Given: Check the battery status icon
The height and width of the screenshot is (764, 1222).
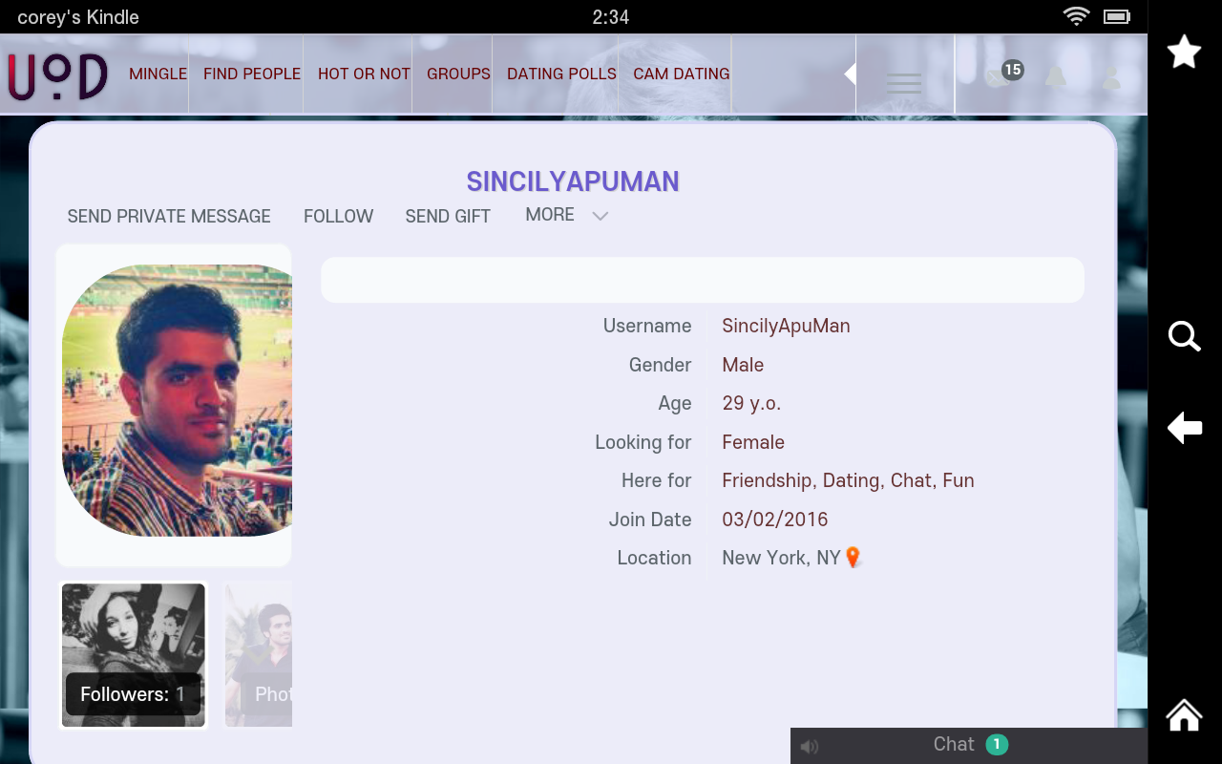Looking at the screenshot, I should click(1117, 16).
